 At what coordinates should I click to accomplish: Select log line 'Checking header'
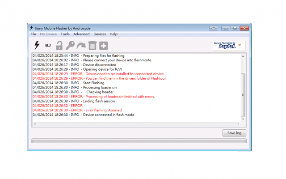pyautogui.click(x=73, y=92)
